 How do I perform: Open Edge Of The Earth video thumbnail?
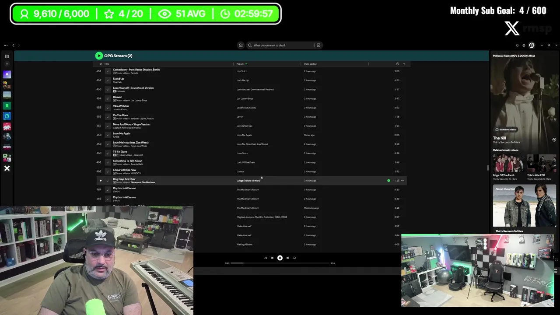pos(508,163)
